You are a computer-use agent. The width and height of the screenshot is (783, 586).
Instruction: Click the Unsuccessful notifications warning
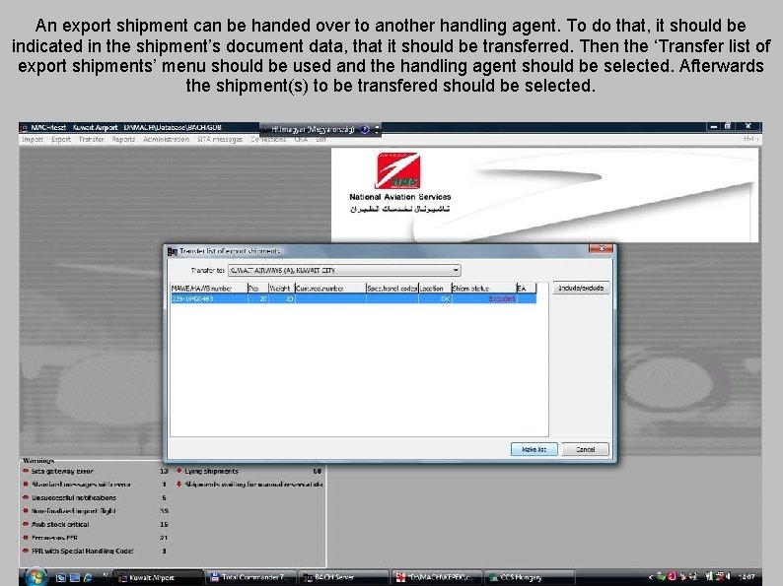(74, 497)
